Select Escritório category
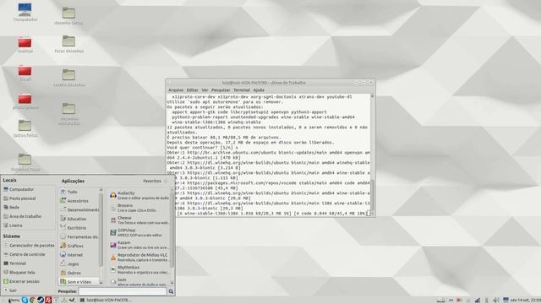541x304 pixels. 79,228
